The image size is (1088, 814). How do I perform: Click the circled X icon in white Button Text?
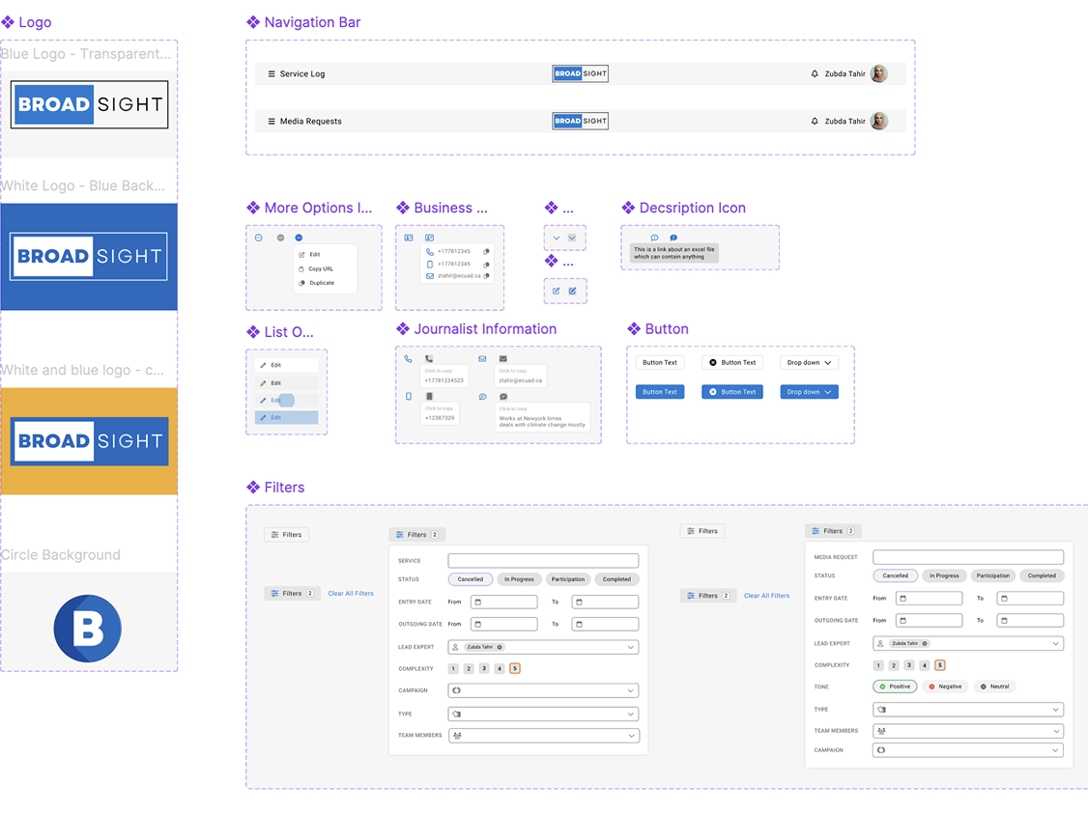coord(713,363)
